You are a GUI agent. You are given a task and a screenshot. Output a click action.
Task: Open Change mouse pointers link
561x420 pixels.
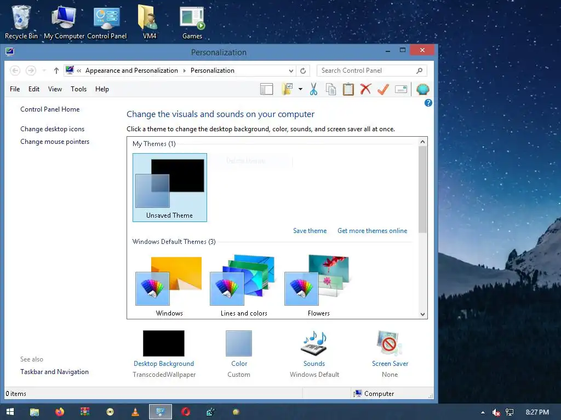[x=55, y=142]
